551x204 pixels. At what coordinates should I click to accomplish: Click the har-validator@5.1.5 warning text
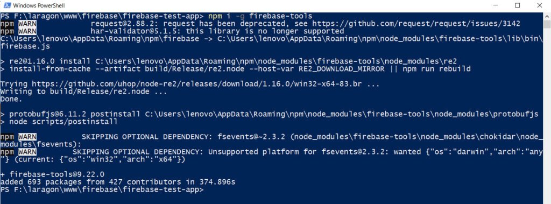217,31
